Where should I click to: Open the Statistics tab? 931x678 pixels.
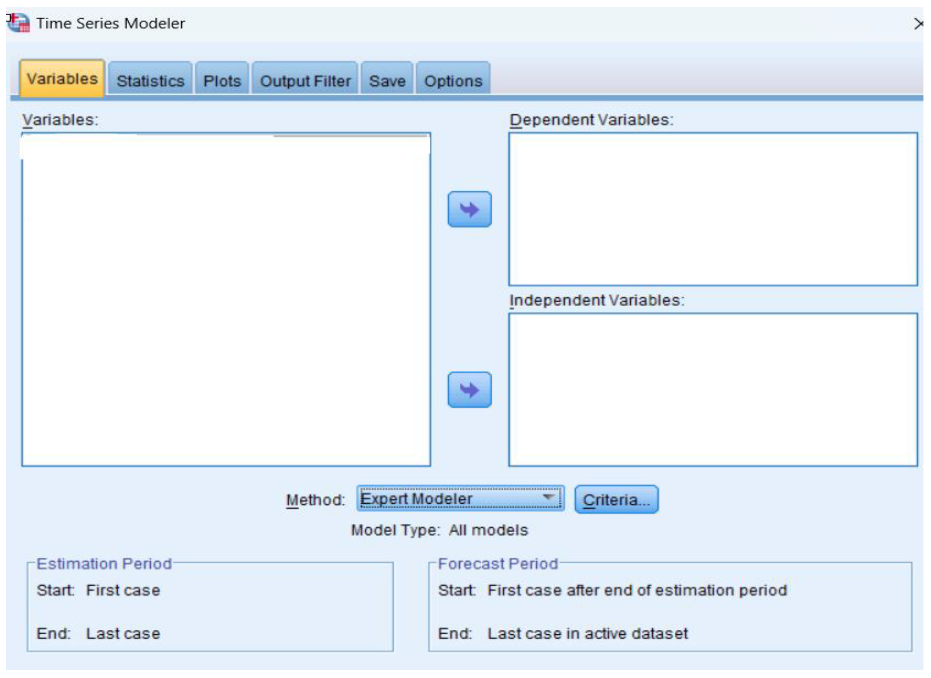point(150,81)
